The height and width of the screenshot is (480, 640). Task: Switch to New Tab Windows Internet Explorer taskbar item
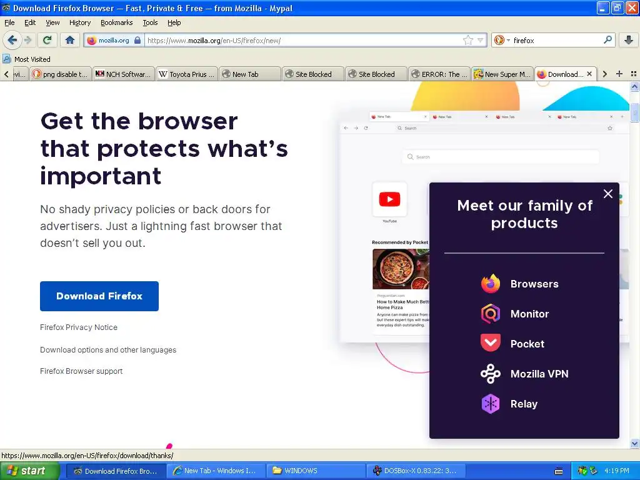point(216,471)
